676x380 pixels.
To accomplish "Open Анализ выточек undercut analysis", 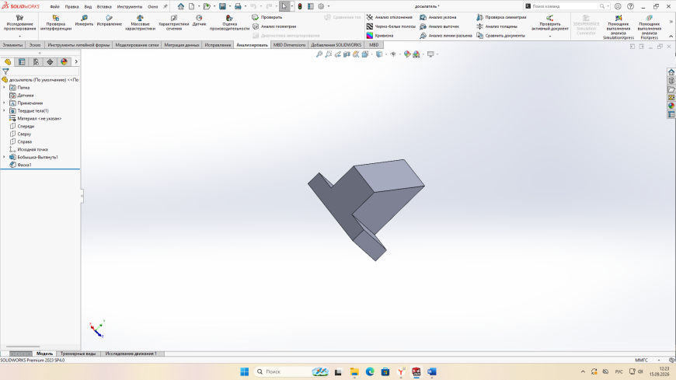I will [439, 26].
